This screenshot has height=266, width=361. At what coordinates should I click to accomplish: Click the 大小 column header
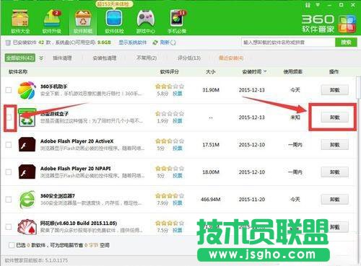click(x=211, y=71)
